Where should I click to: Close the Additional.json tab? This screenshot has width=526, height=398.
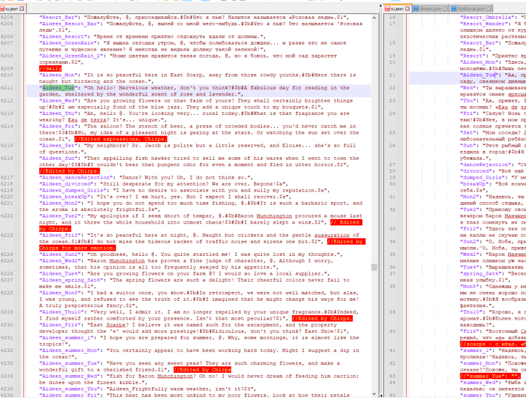click(x=489, y=9)
